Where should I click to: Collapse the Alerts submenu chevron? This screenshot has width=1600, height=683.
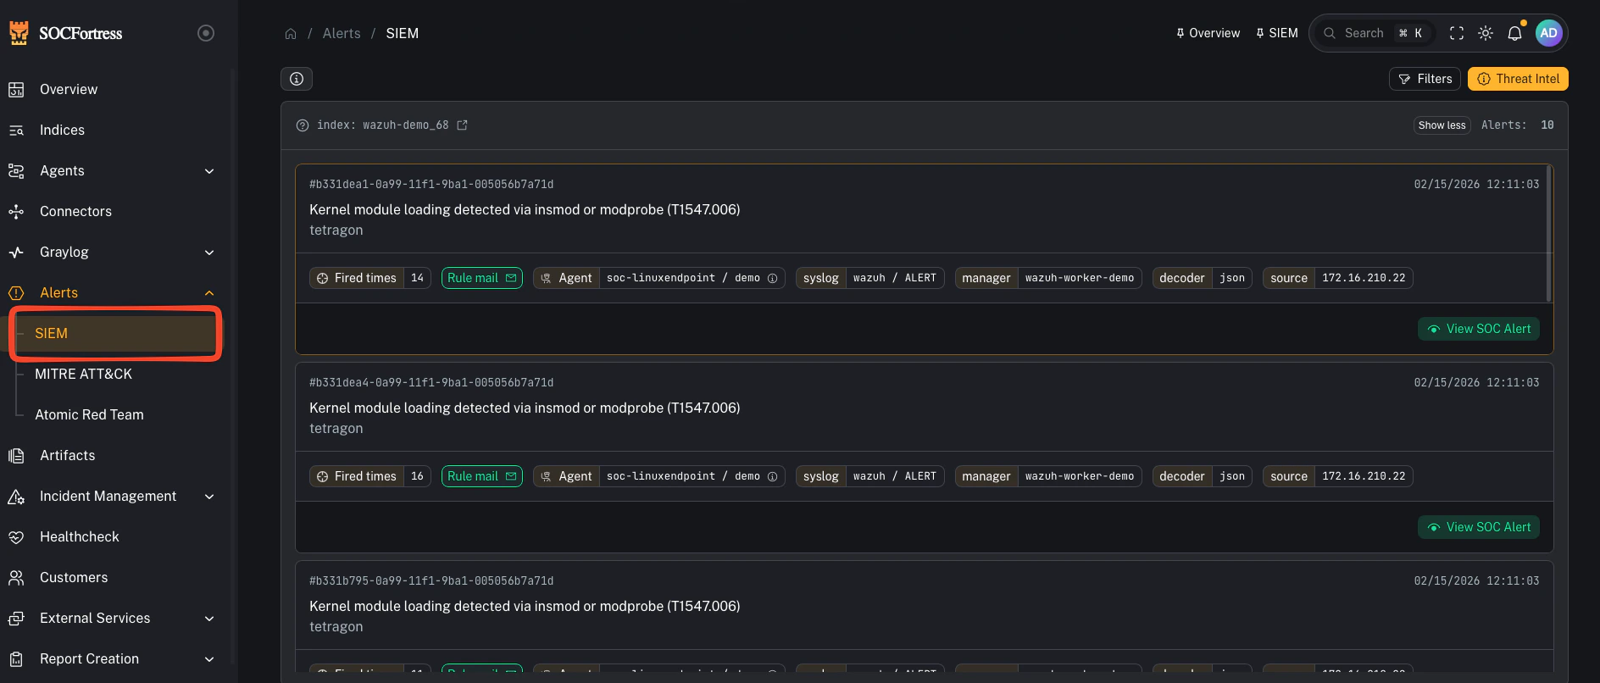coord(209,293)
